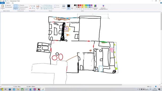Show hidden system tray icons chevron
The width and height of the screenshot is (162, 91).
coord(138,89)
